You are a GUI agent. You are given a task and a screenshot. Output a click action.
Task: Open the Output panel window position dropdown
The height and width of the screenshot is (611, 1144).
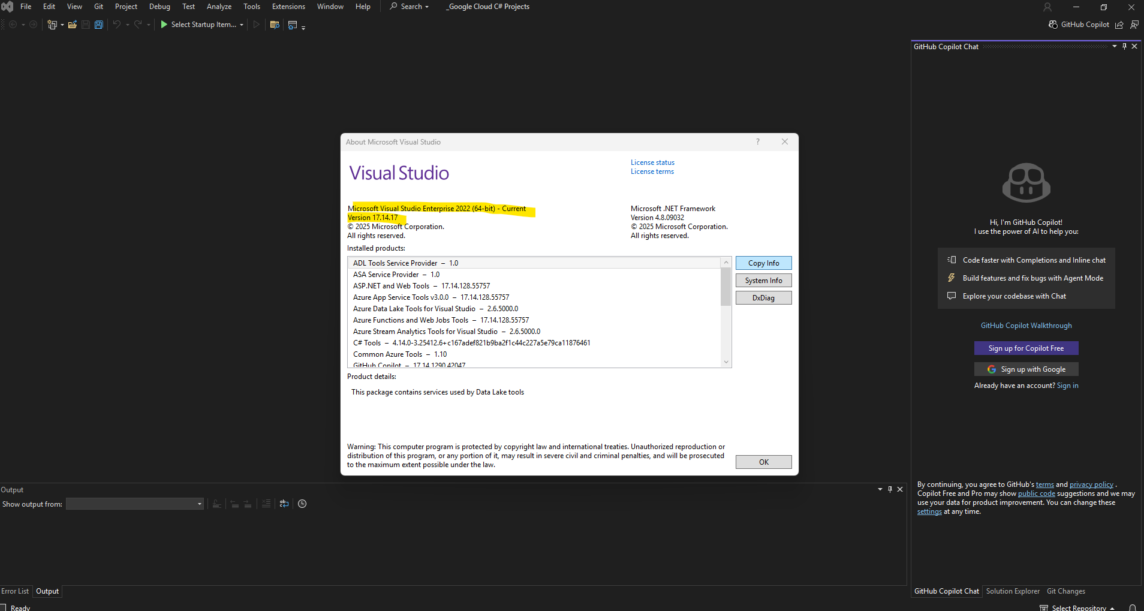(x=880, y=489)
